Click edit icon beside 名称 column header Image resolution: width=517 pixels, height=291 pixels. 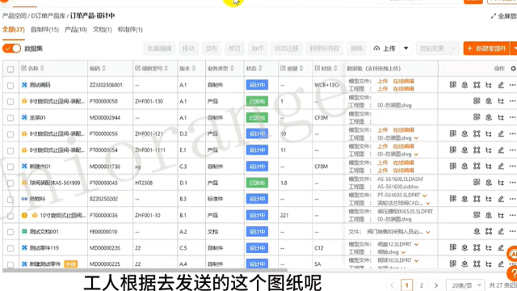tap(23, 68)
